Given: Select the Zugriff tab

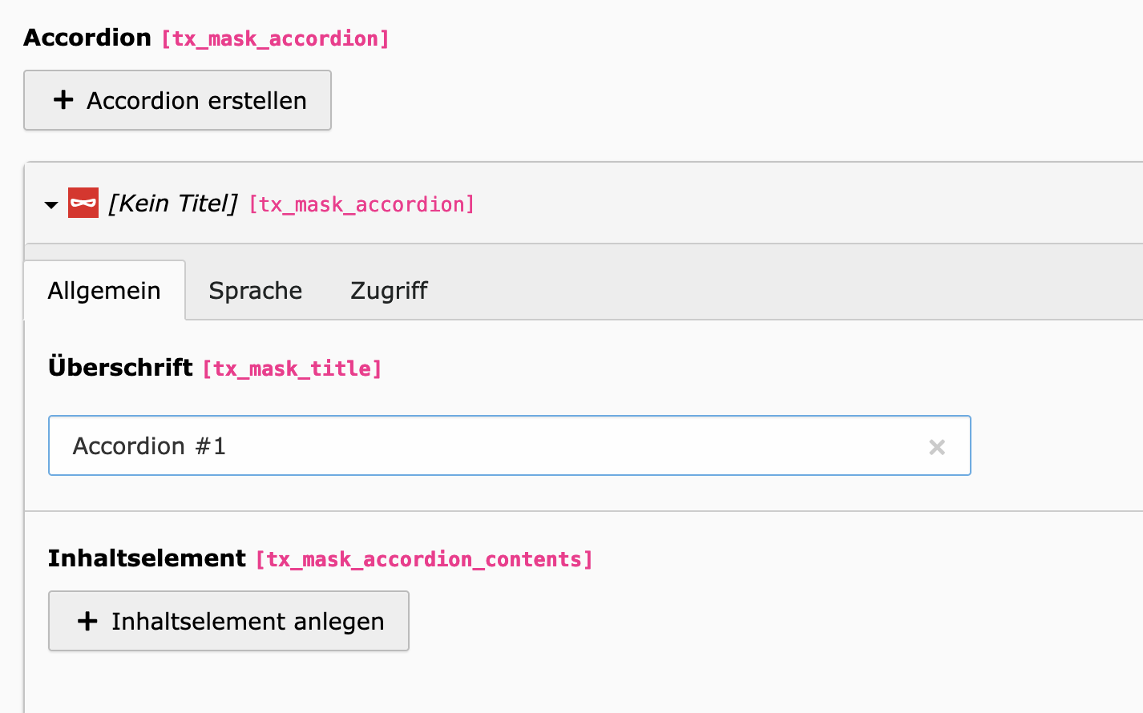Looking at the screenshot, I should click(389, 291).
